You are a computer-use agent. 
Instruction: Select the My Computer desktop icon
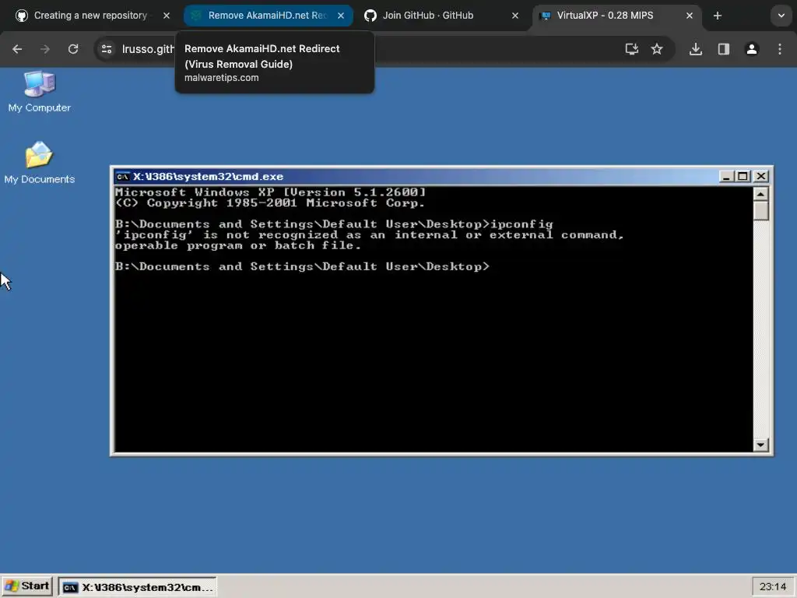click(39, 92)
